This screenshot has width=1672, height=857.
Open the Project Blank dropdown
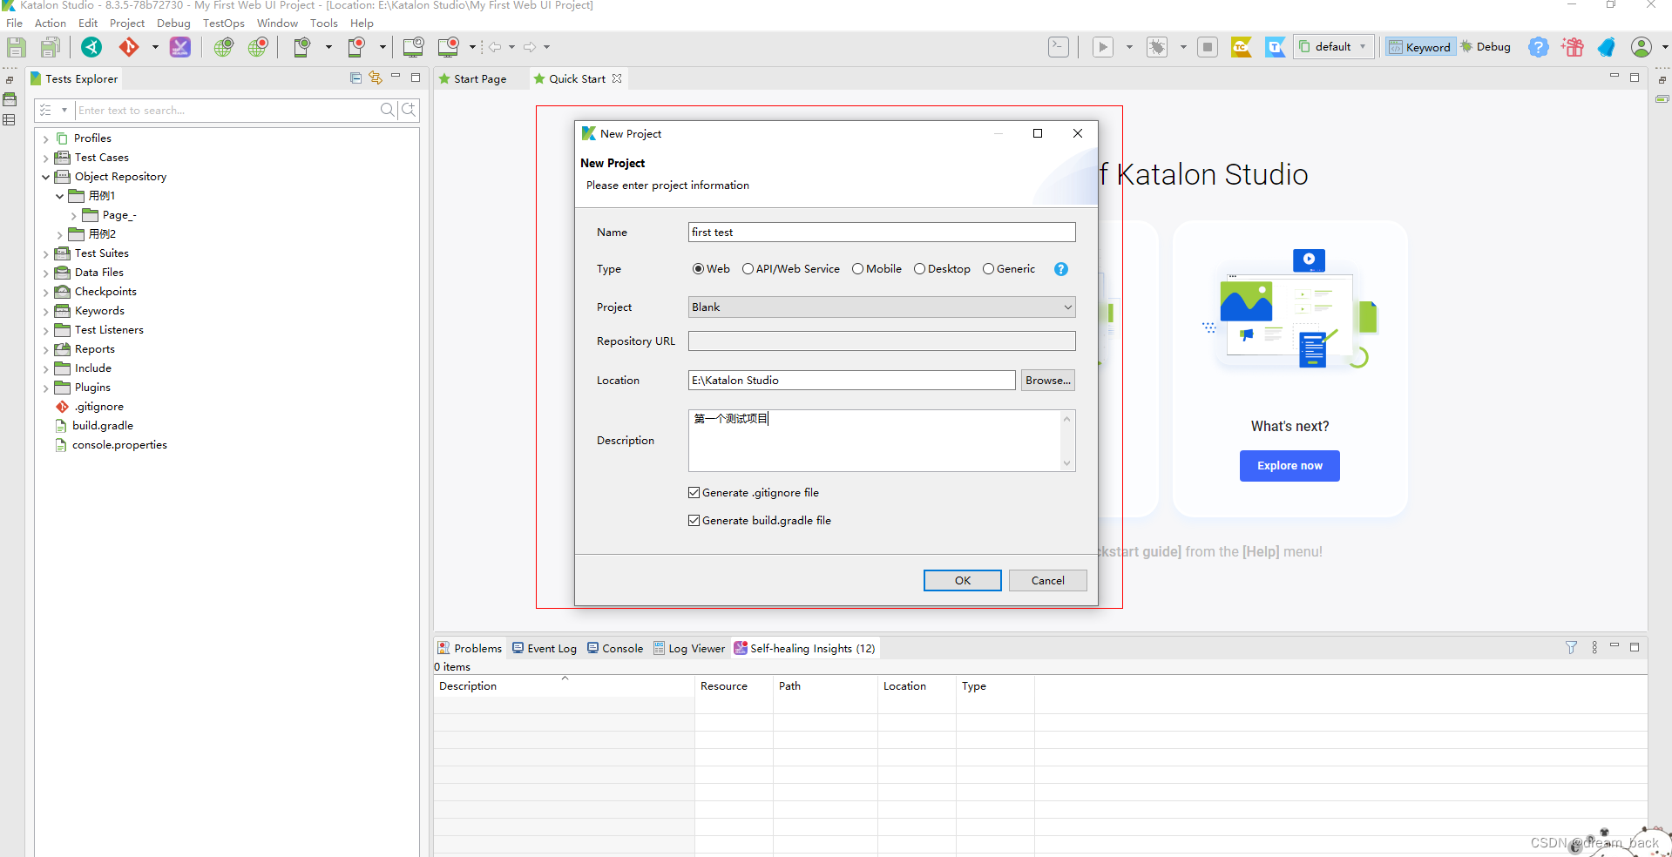point(882,307)
